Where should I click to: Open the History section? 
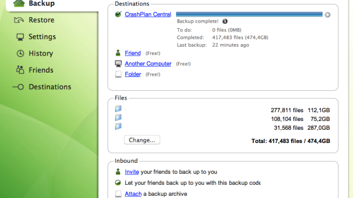[x=41, y=53]
